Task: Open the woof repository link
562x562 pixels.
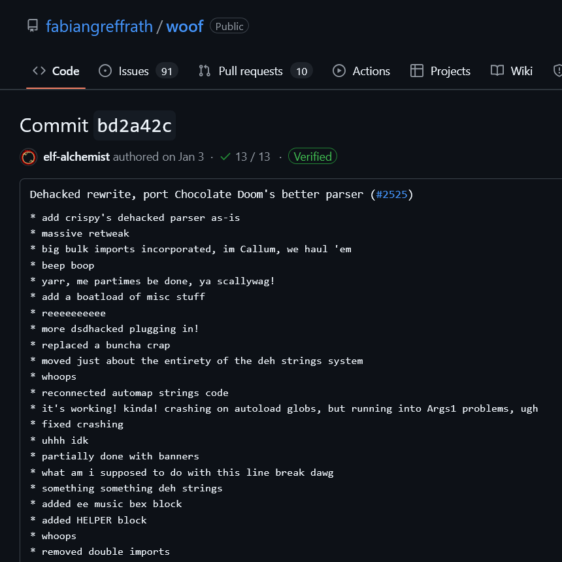Action: click(x=185, y=26)
